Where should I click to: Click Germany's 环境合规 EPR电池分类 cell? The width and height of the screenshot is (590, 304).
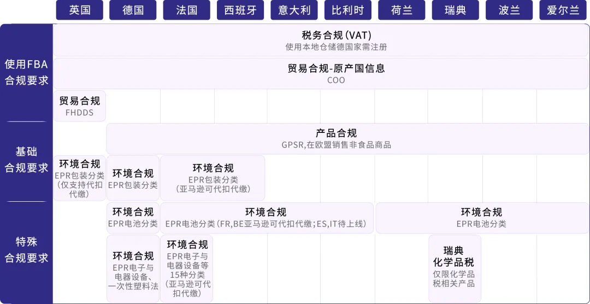(133, 218)
